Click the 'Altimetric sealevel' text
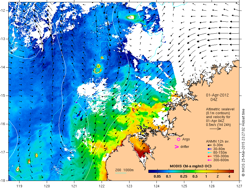The width and height of the screenshot is (245, 189). [220, 109]
